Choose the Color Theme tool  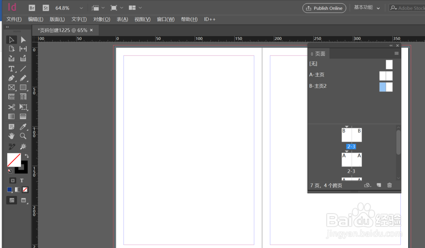point(11,146)
